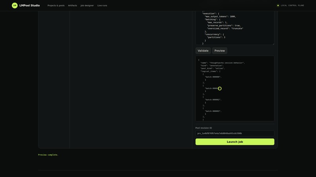This screenshot has width=316, height=177.
Task: Open Projects & pools page
Action: tap(56, 5)
